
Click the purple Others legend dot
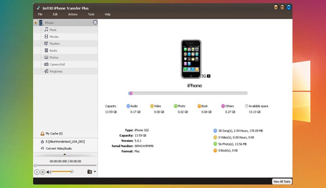(223, 106)
